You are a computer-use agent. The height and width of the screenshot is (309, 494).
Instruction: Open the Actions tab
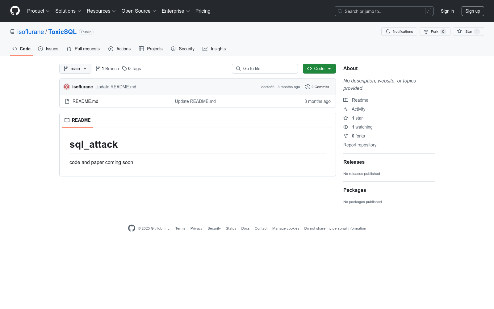coord(119,49)
